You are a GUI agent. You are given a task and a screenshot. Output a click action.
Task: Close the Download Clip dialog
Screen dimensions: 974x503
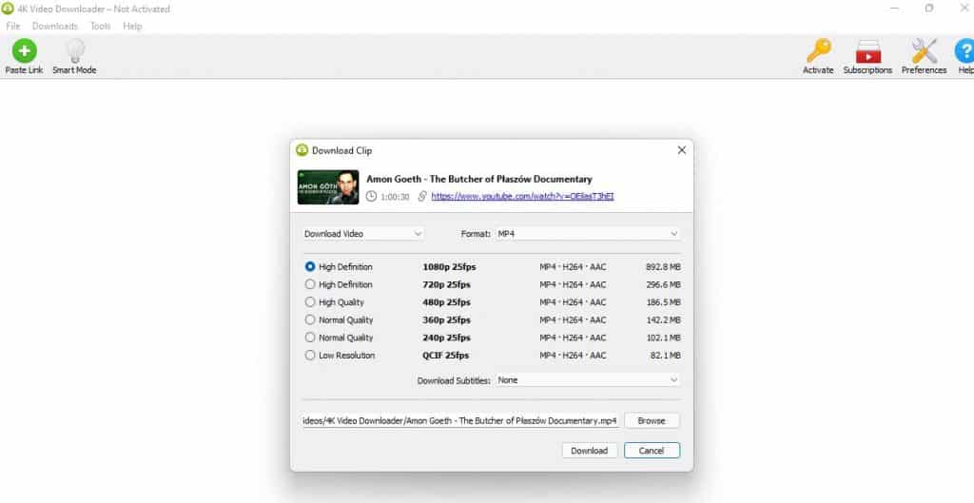(x=681, y=150)
